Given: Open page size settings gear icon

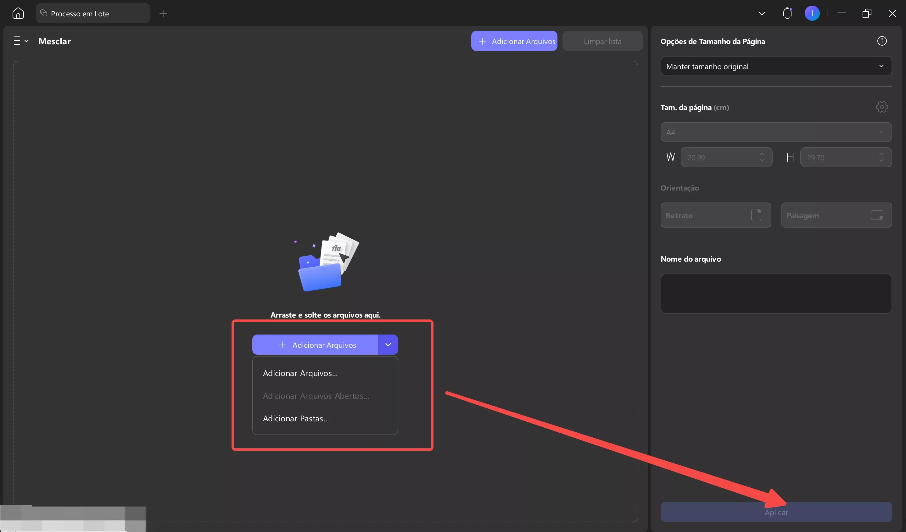Looking at the screenshot, I should point(881,107).
